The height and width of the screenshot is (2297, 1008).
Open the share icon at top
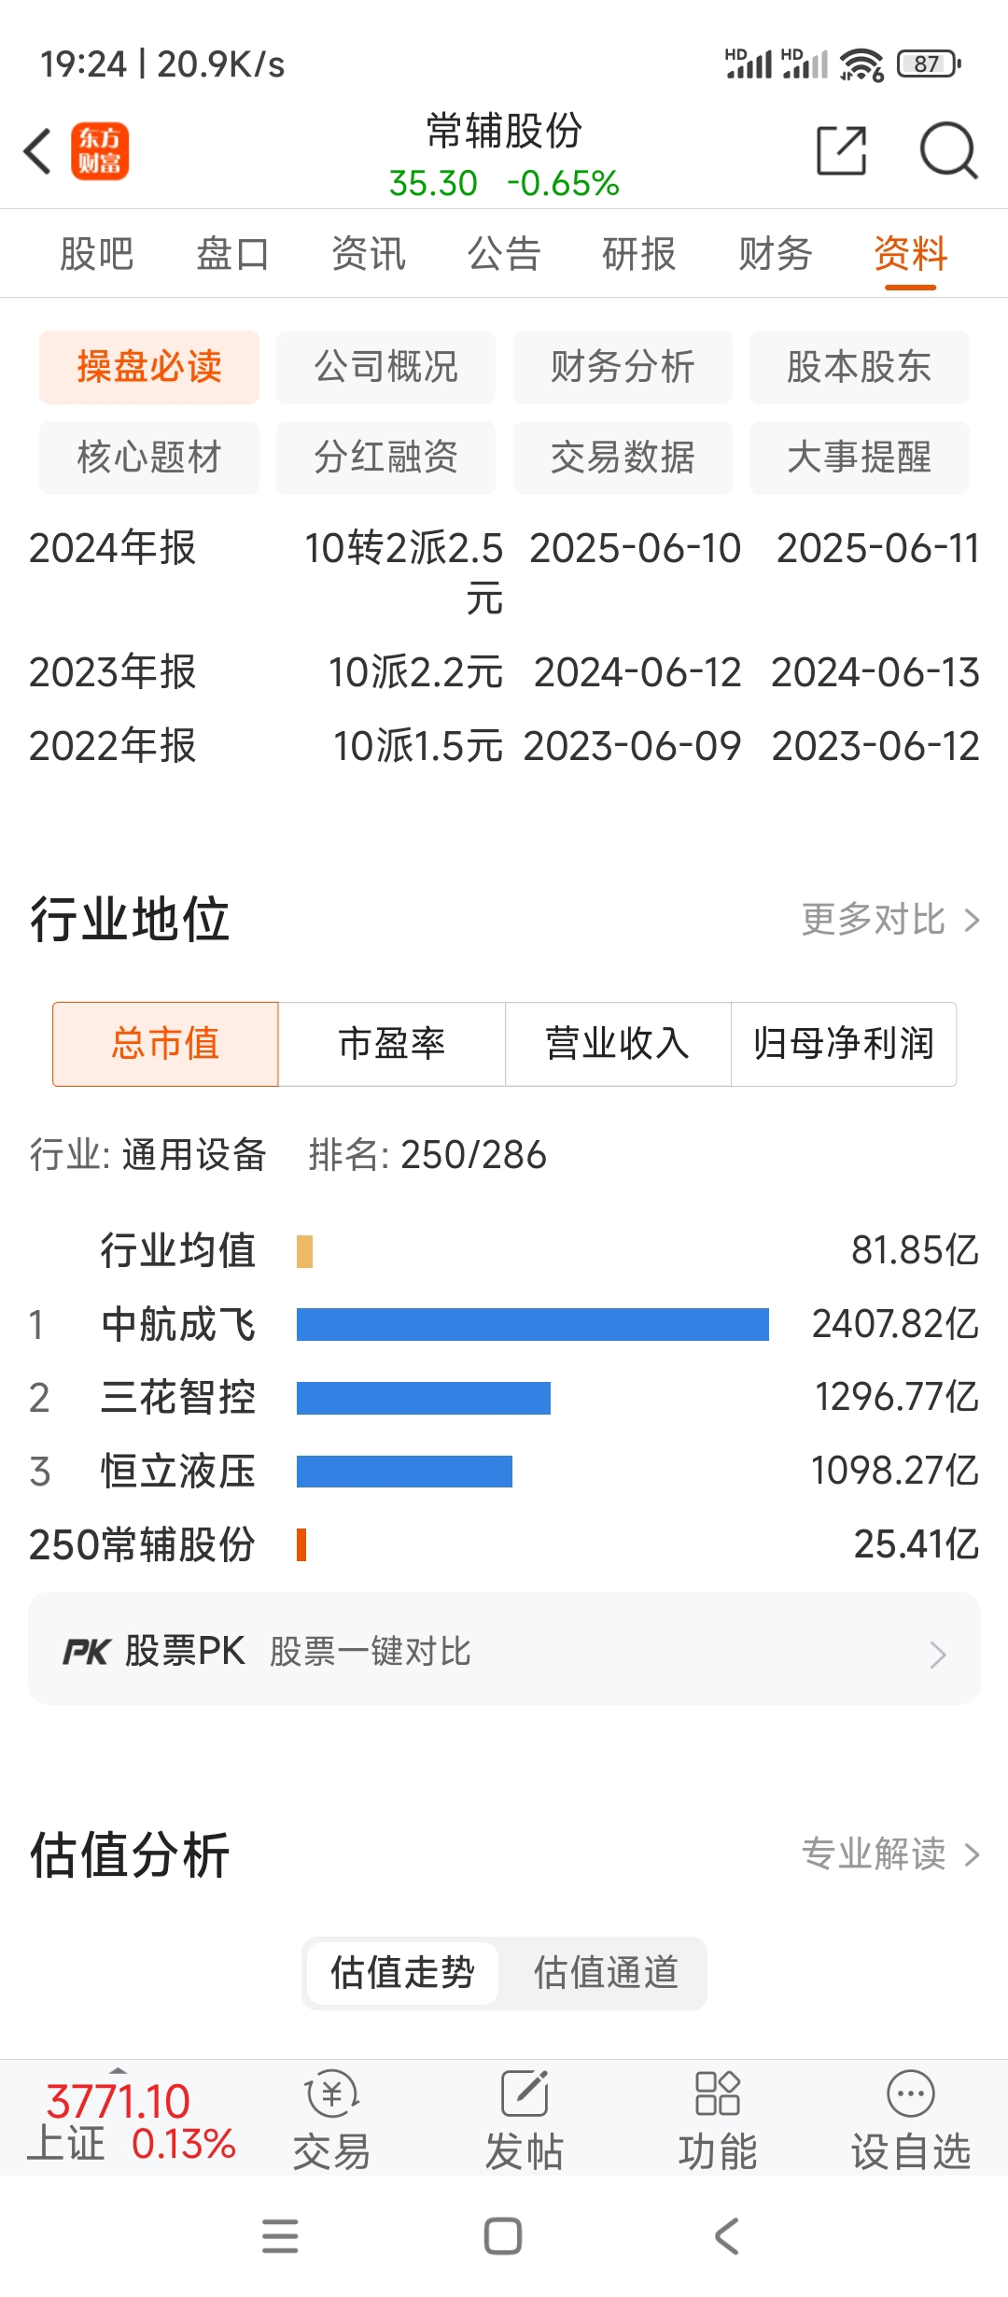click(x=842, y=150)
